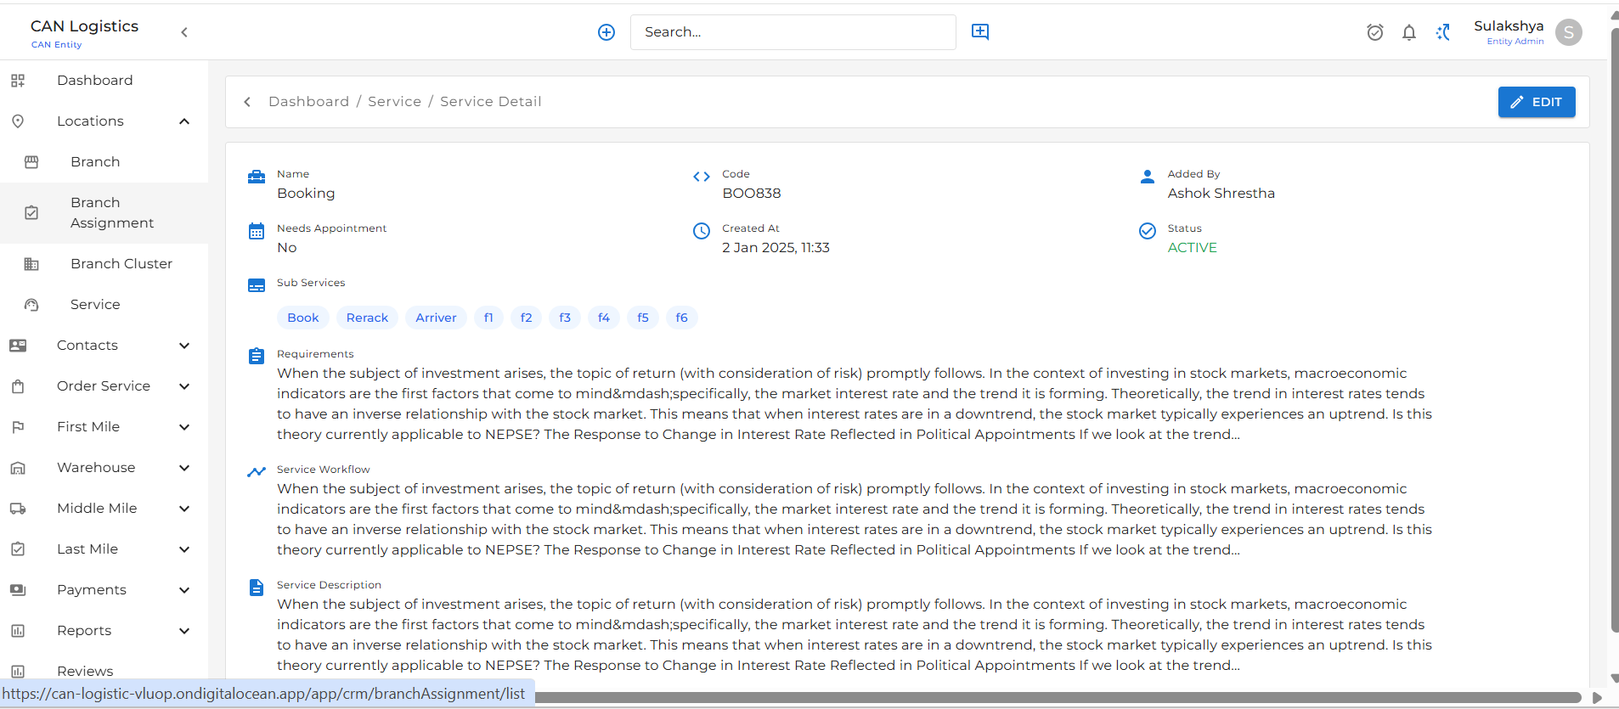Expand the Contacts menu chevron
Image resolution: width=1619 pixels, height=709 pixels.
184,346
